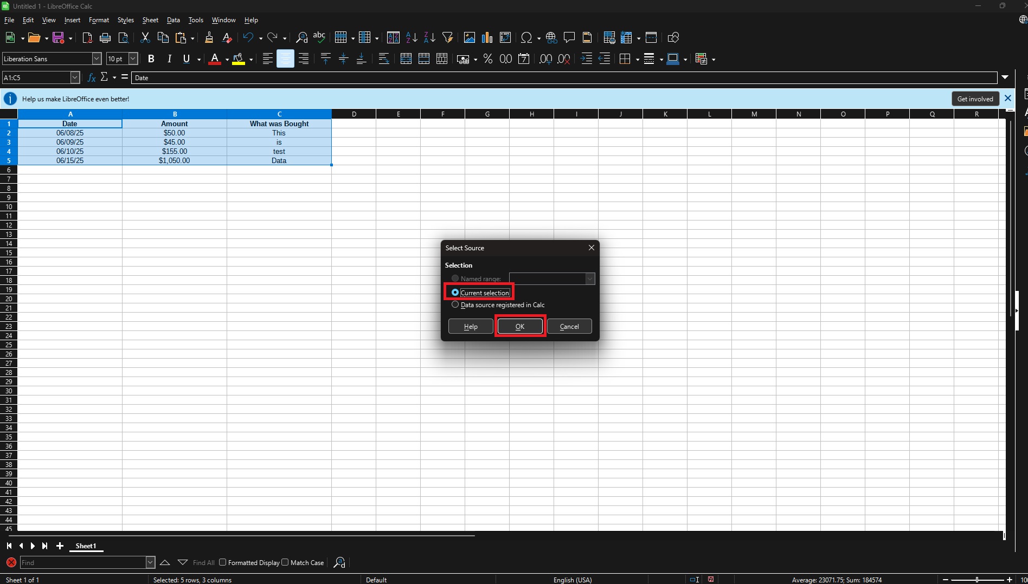Select the Named range radio button

(x=455, y=278)
